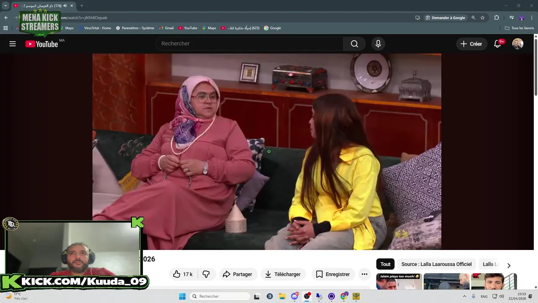The height and width of the screenshot is (303, 538).
Task: Open the zoom magnifier icon in address bar
Action: click(x=473, y=18)
